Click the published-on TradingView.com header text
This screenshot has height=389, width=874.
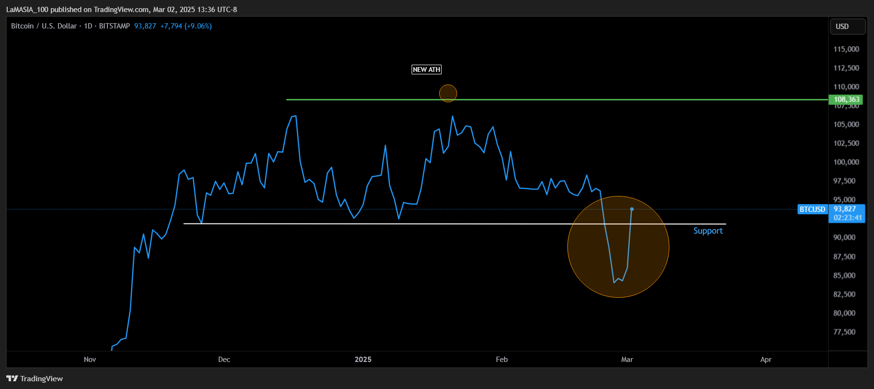tap(121, 10)
